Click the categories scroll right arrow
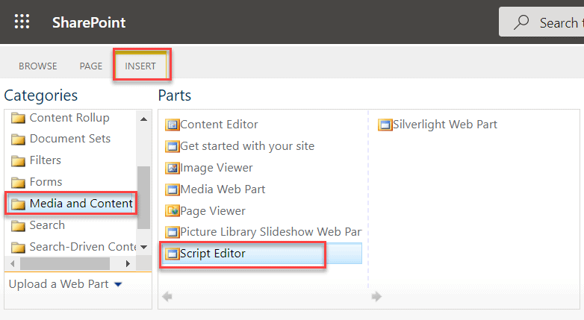 128,264
